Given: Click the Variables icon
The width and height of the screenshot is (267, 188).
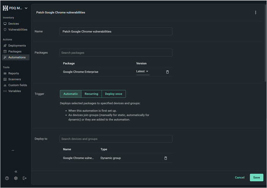Looking at the screenshot, I should [5, 91].
